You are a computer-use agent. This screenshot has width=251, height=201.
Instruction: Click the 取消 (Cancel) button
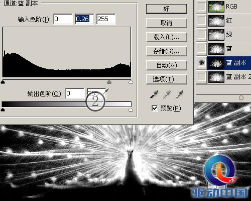click(167, 23)
